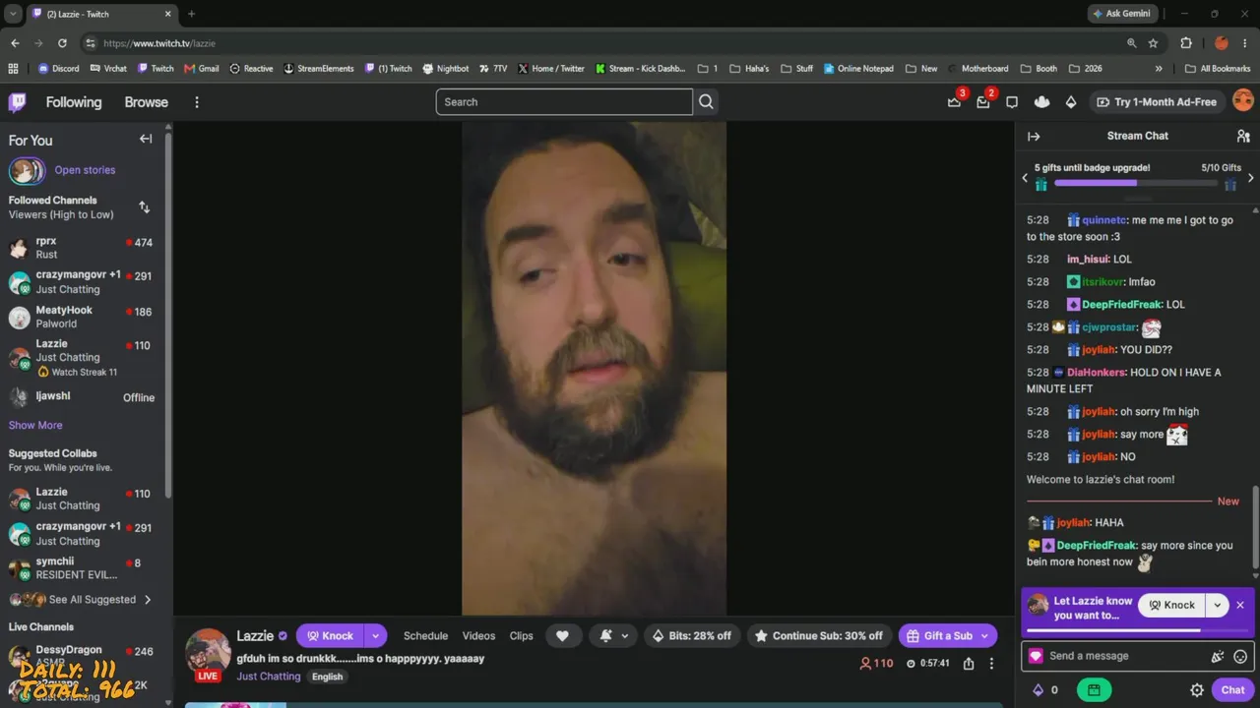
Task: Click the English language tag
Action: 327,677
